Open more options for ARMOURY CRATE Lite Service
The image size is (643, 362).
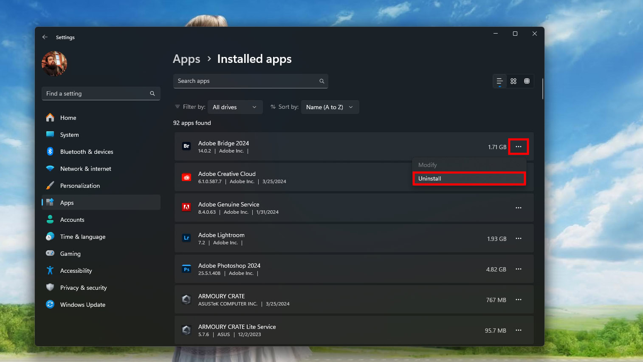(518, 331)
